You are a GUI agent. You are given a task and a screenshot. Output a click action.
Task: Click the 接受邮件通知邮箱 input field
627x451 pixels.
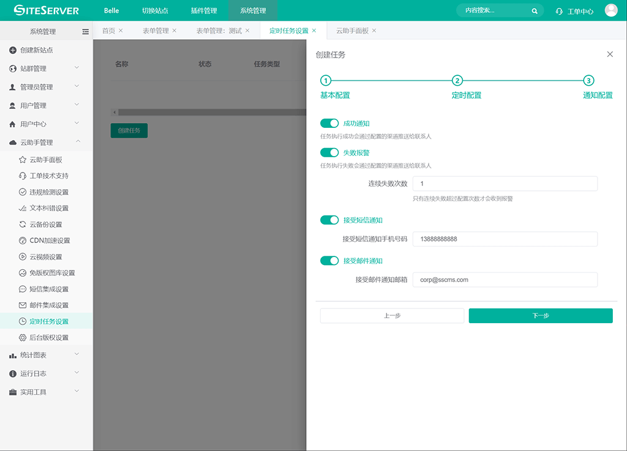click(x=505, y=280)
